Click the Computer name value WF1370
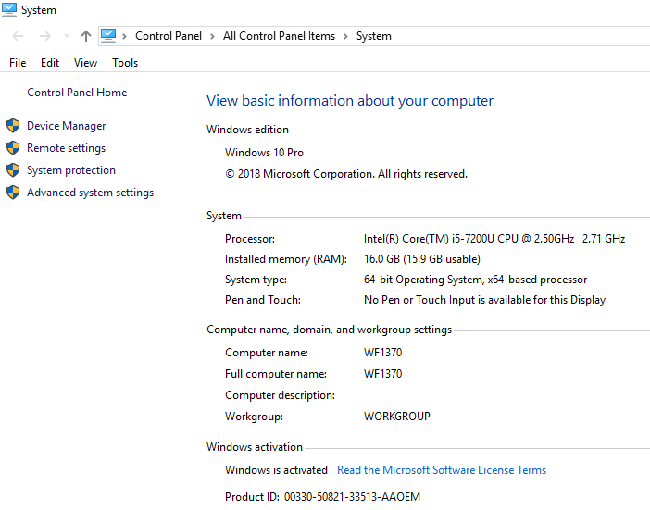The width and height of the screenshot is (650, 510). tap(382, 353)
